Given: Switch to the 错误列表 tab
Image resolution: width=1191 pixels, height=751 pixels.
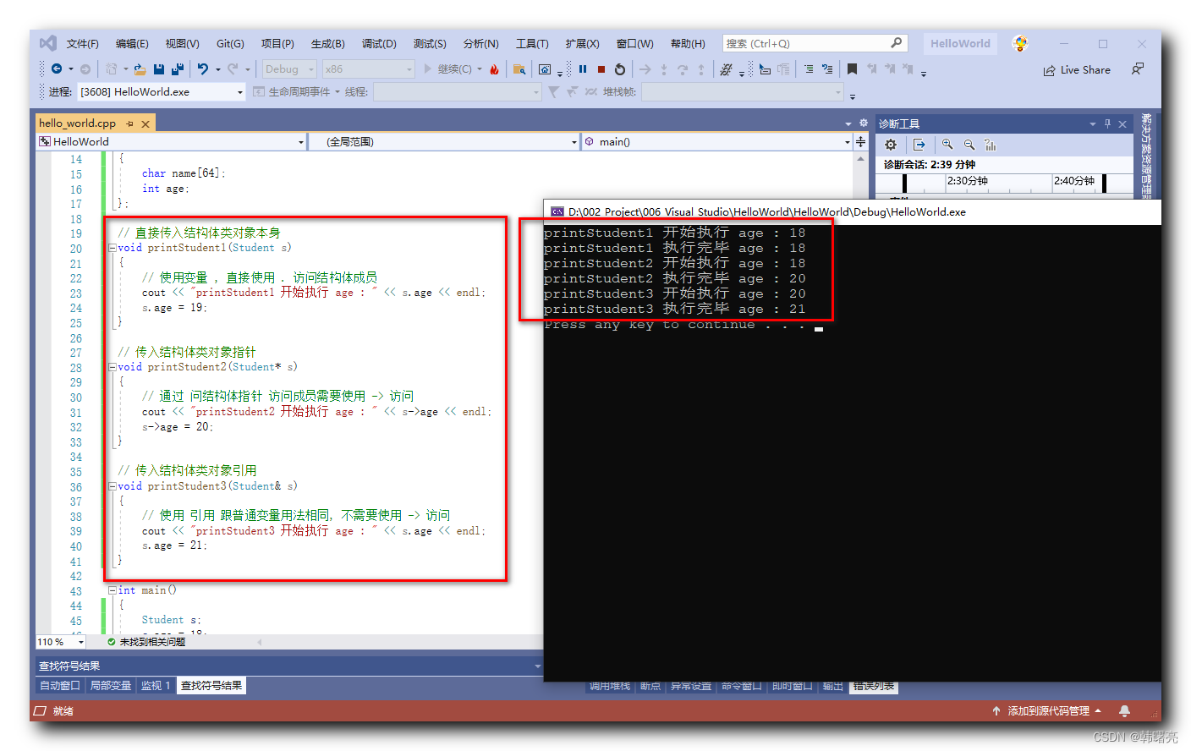Looking at the screenshot, I should pos(874,686).
